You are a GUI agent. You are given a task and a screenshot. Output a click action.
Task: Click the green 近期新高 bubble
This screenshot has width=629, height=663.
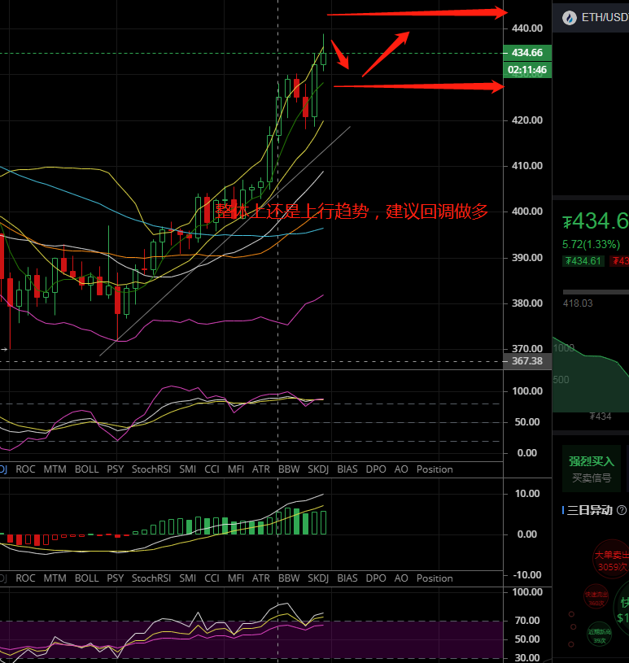(x=601, y=635)
